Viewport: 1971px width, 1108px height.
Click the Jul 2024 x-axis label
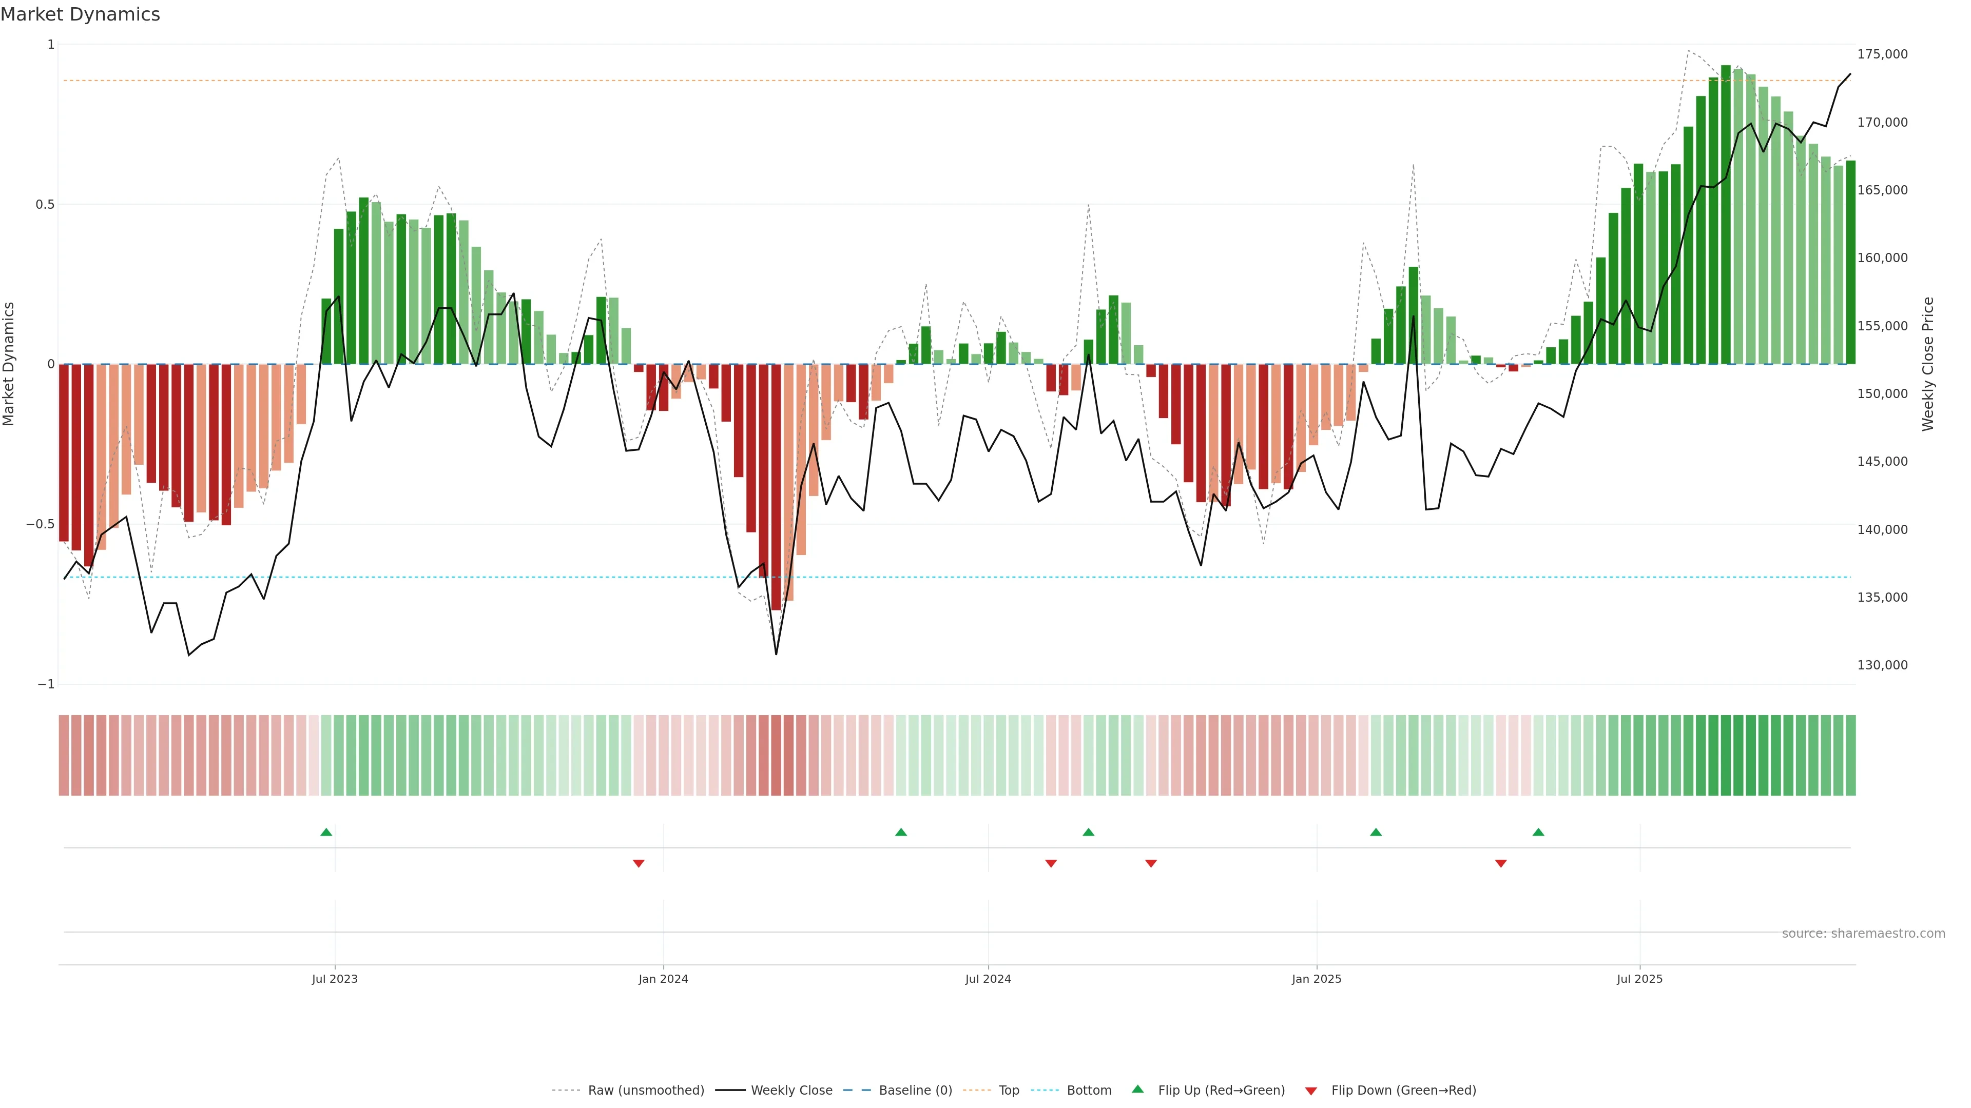click(x=988, y=979)
